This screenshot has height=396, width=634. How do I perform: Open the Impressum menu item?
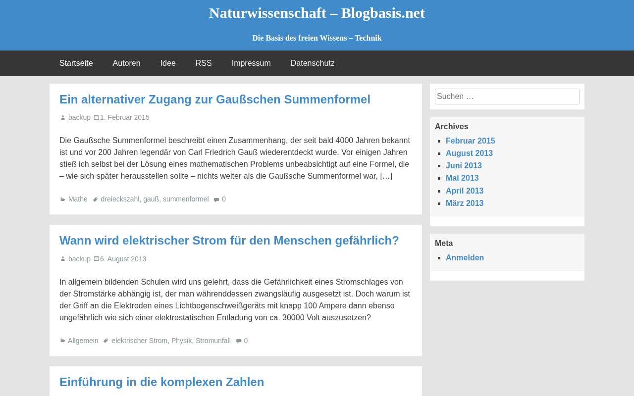click(x=251, y=63)
